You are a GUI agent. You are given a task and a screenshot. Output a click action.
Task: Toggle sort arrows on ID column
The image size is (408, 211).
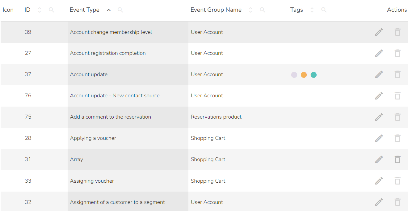point(40,10)
